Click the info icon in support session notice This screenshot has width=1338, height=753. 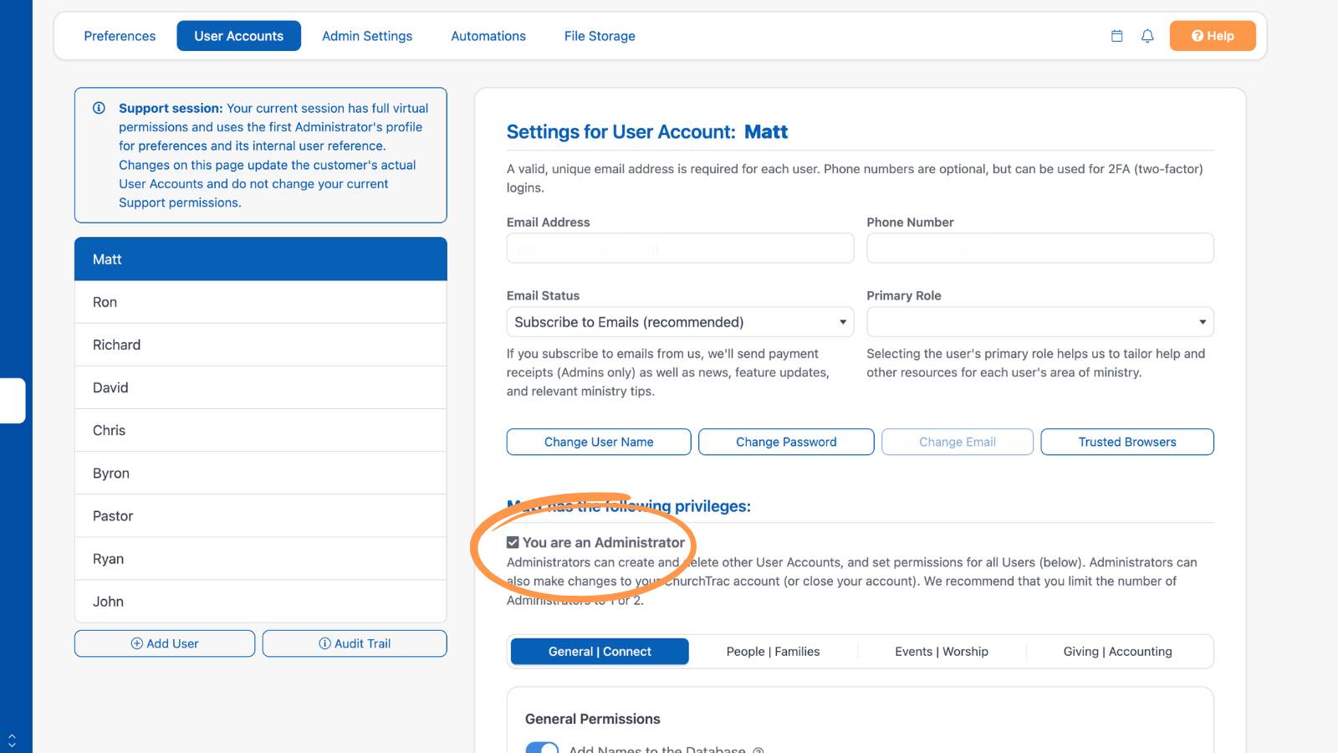click(x=99, y=108)
